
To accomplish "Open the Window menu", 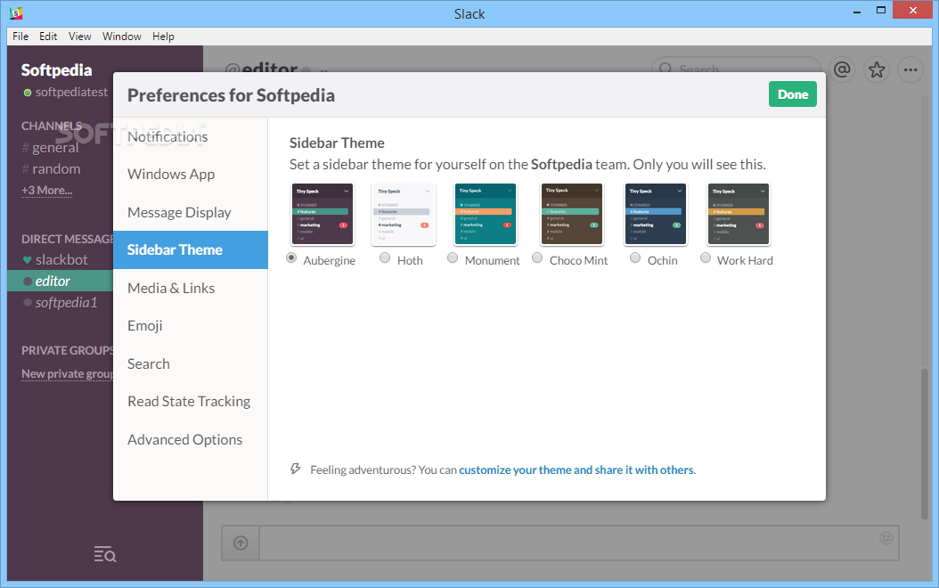I will click(x=121, y=37).
